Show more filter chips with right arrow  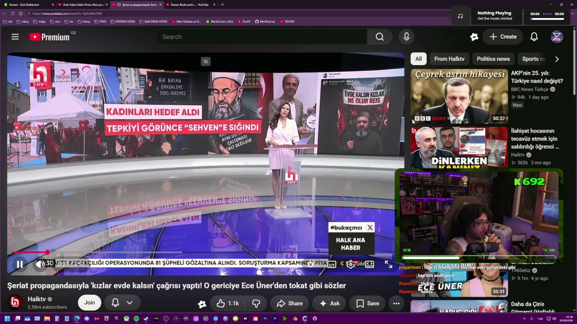(557, 59)
